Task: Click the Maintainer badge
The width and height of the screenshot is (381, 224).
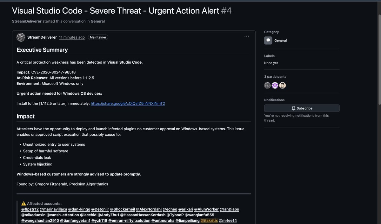Action: pos(98,37)
